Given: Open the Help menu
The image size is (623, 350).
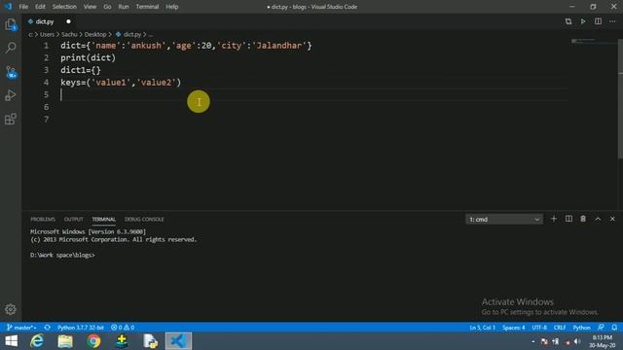Looking at the screenshot, I should coord(172,7).
